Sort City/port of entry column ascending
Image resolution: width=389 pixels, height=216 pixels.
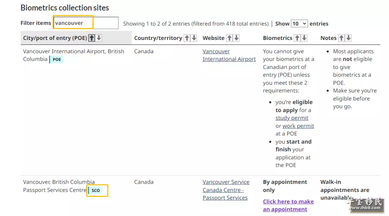click(92, 38)
